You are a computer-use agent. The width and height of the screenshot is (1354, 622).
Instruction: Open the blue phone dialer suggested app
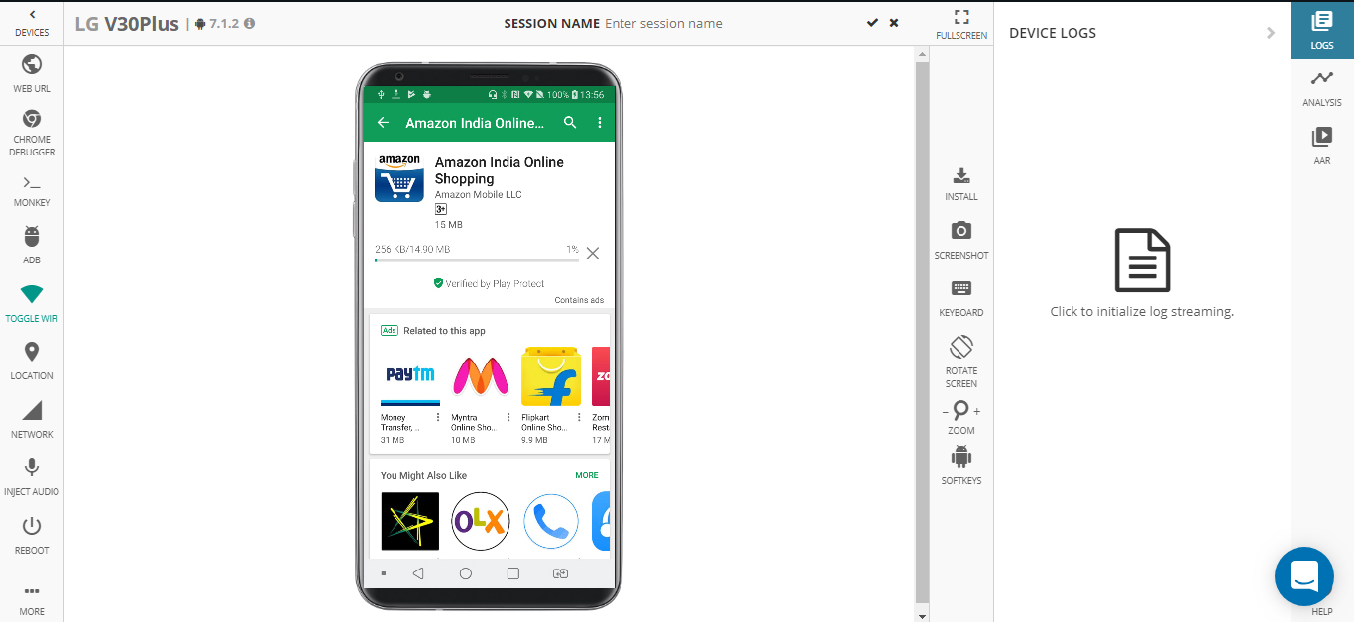point(551,521)
